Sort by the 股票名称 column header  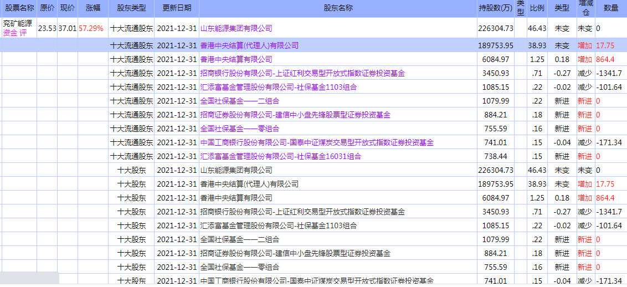coord(19,8)
